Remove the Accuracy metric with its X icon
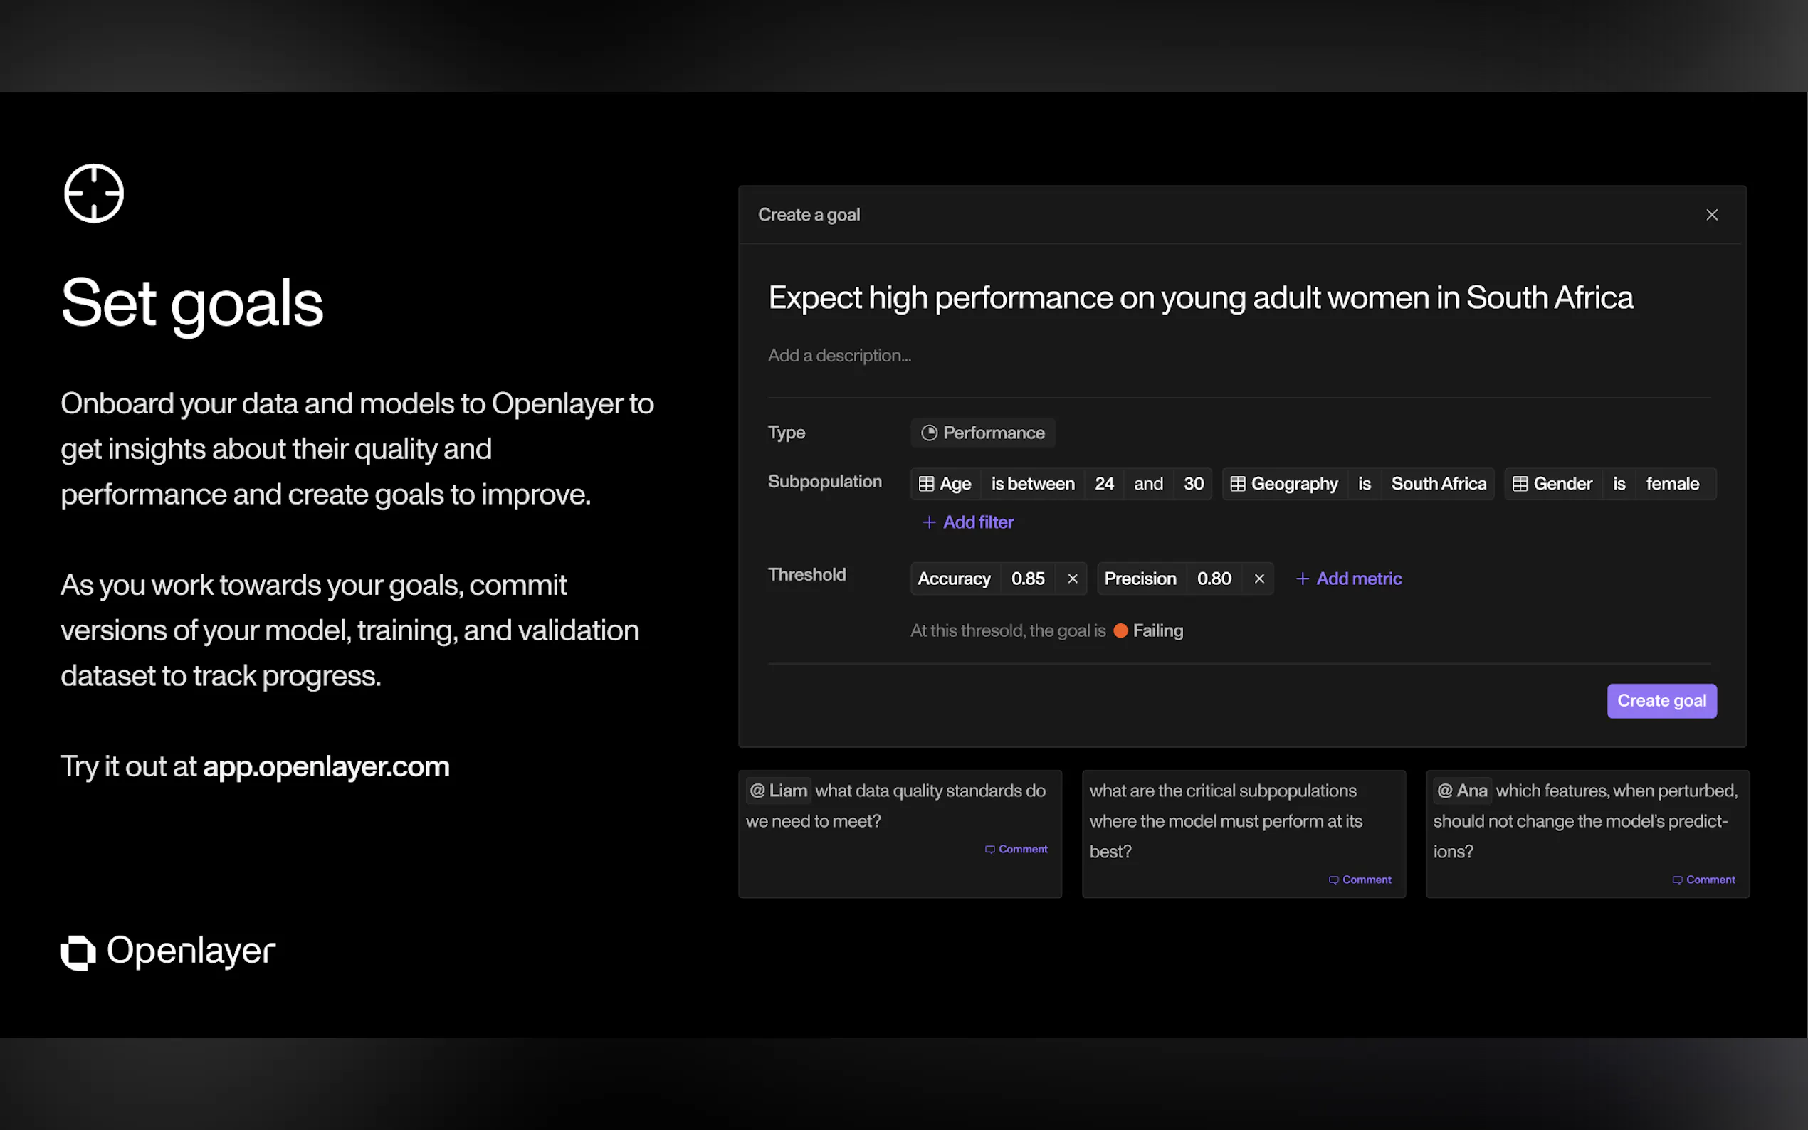 click(1073, 579)
